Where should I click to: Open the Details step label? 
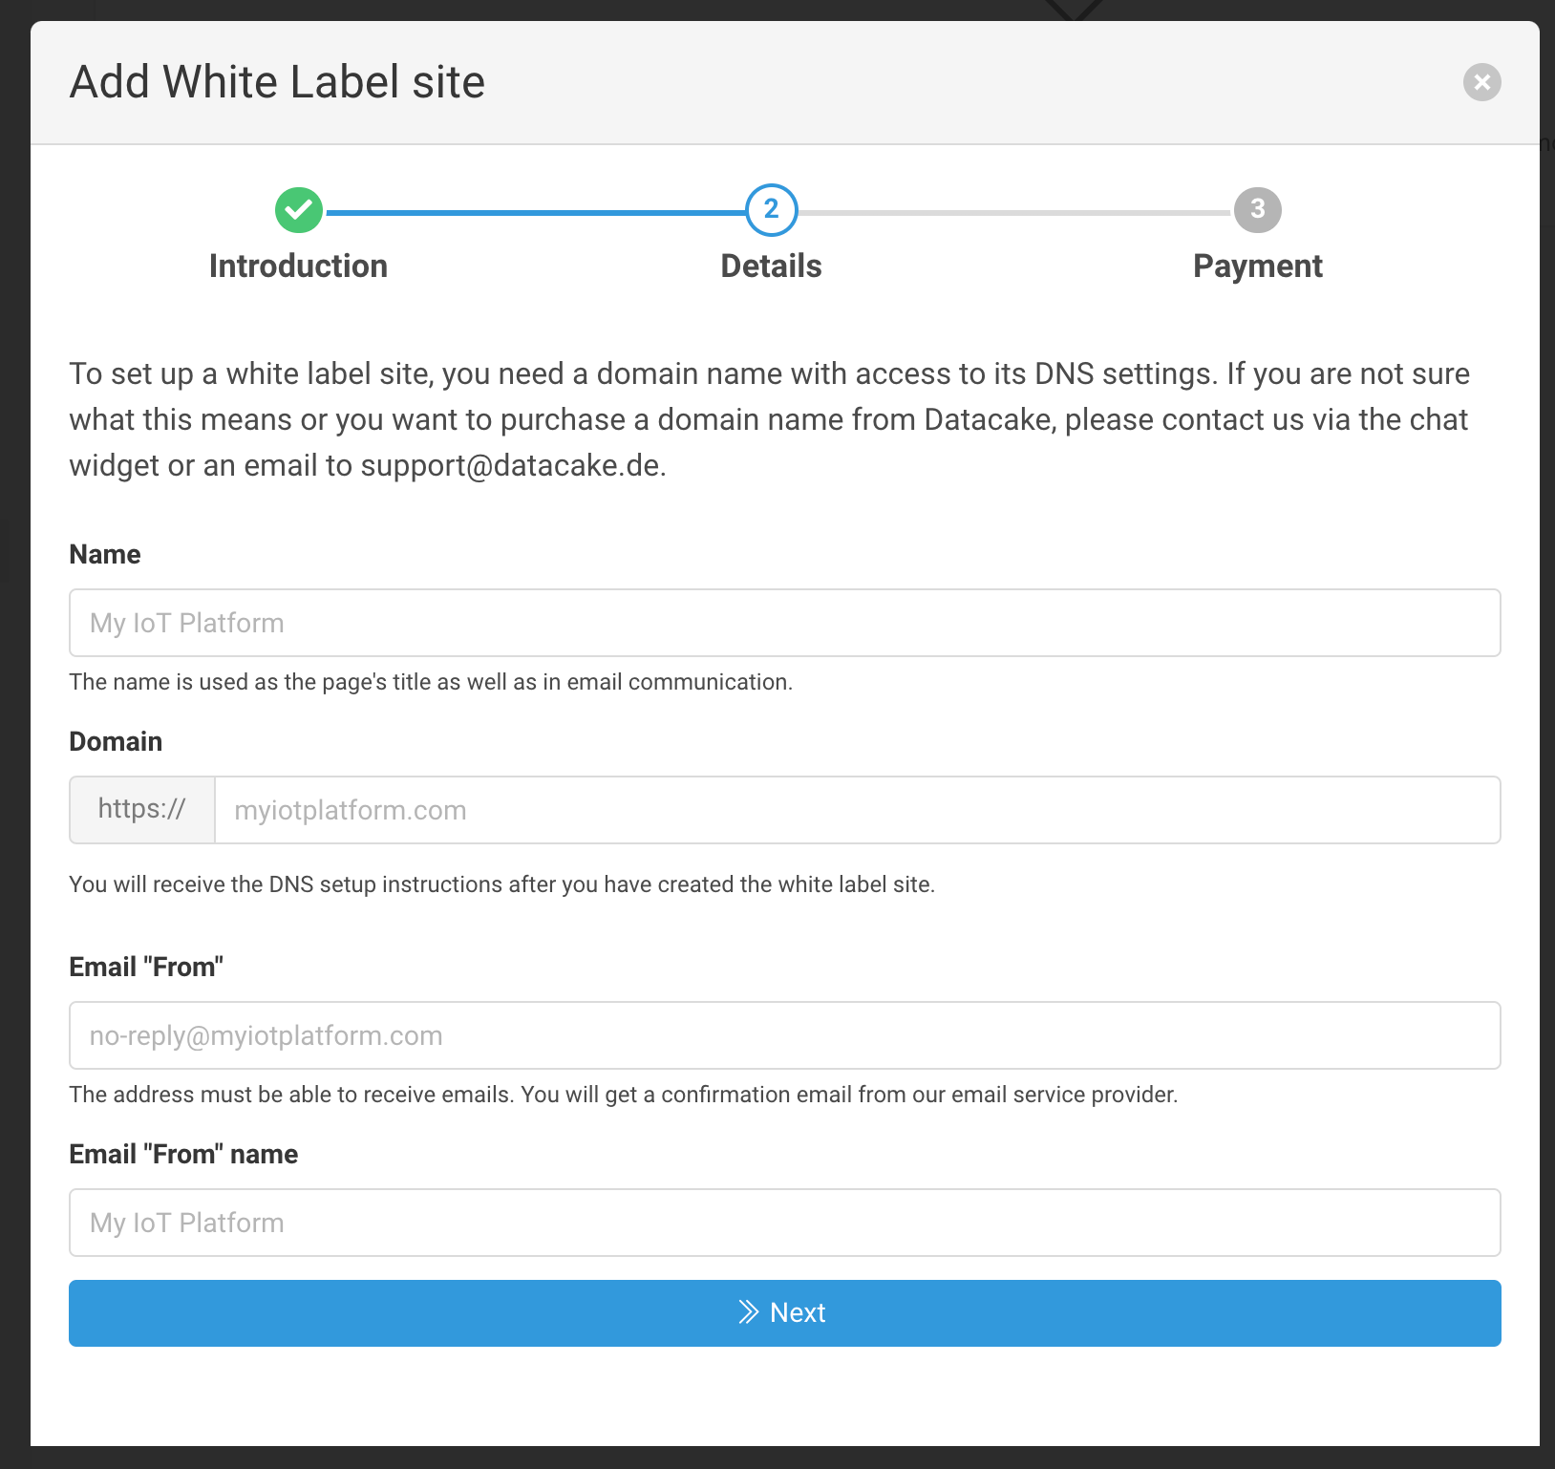click(x=771, y=266)
